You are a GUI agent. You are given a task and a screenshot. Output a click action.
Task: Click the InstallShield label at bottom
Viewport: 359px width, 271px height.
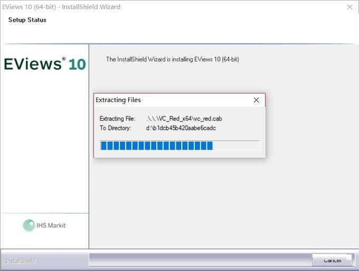point(21,261)
